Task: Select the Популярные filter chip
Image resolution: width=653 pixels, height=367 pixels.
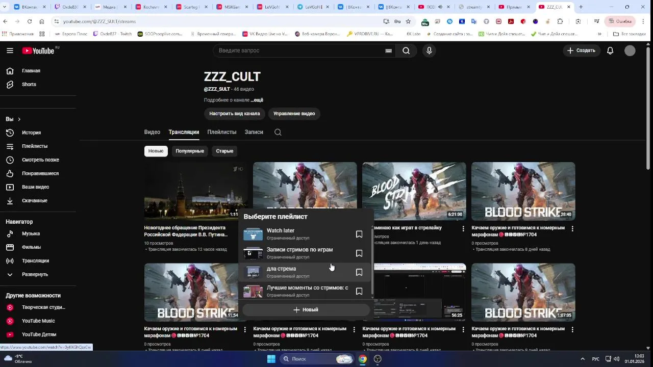Action: pyautogui.click(x=190, y=151)
